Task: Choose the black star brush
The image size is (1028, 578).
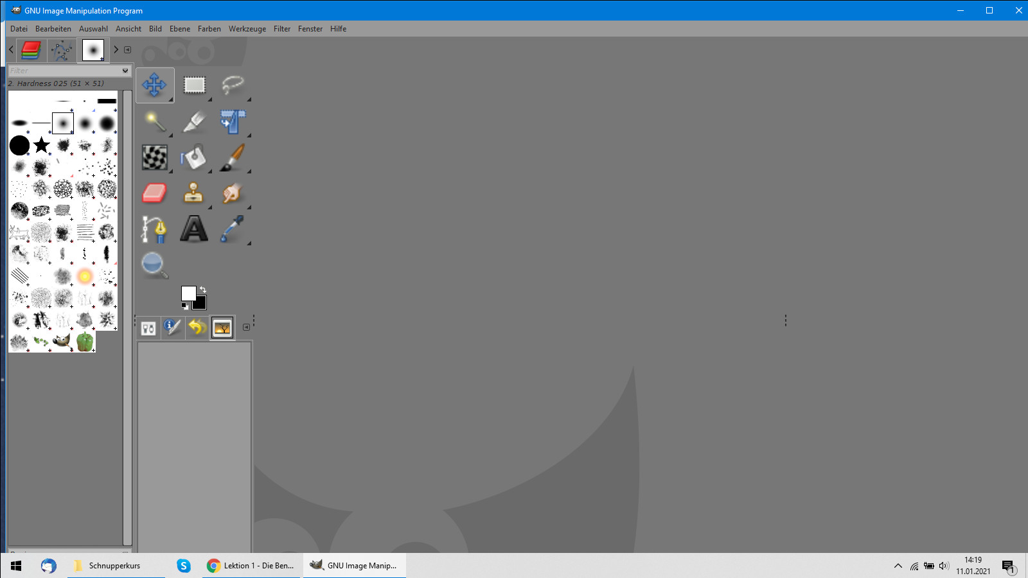Action: pos(42,145)
